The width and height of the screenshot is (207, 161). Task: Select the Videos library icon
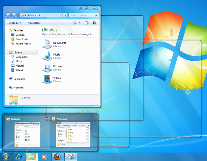pyautogui.click(x=47, y=79)
